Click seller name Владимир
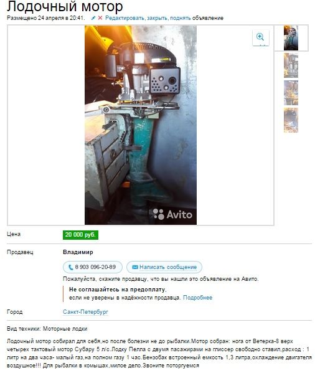The image size is (315, 378). pos(78,252)
